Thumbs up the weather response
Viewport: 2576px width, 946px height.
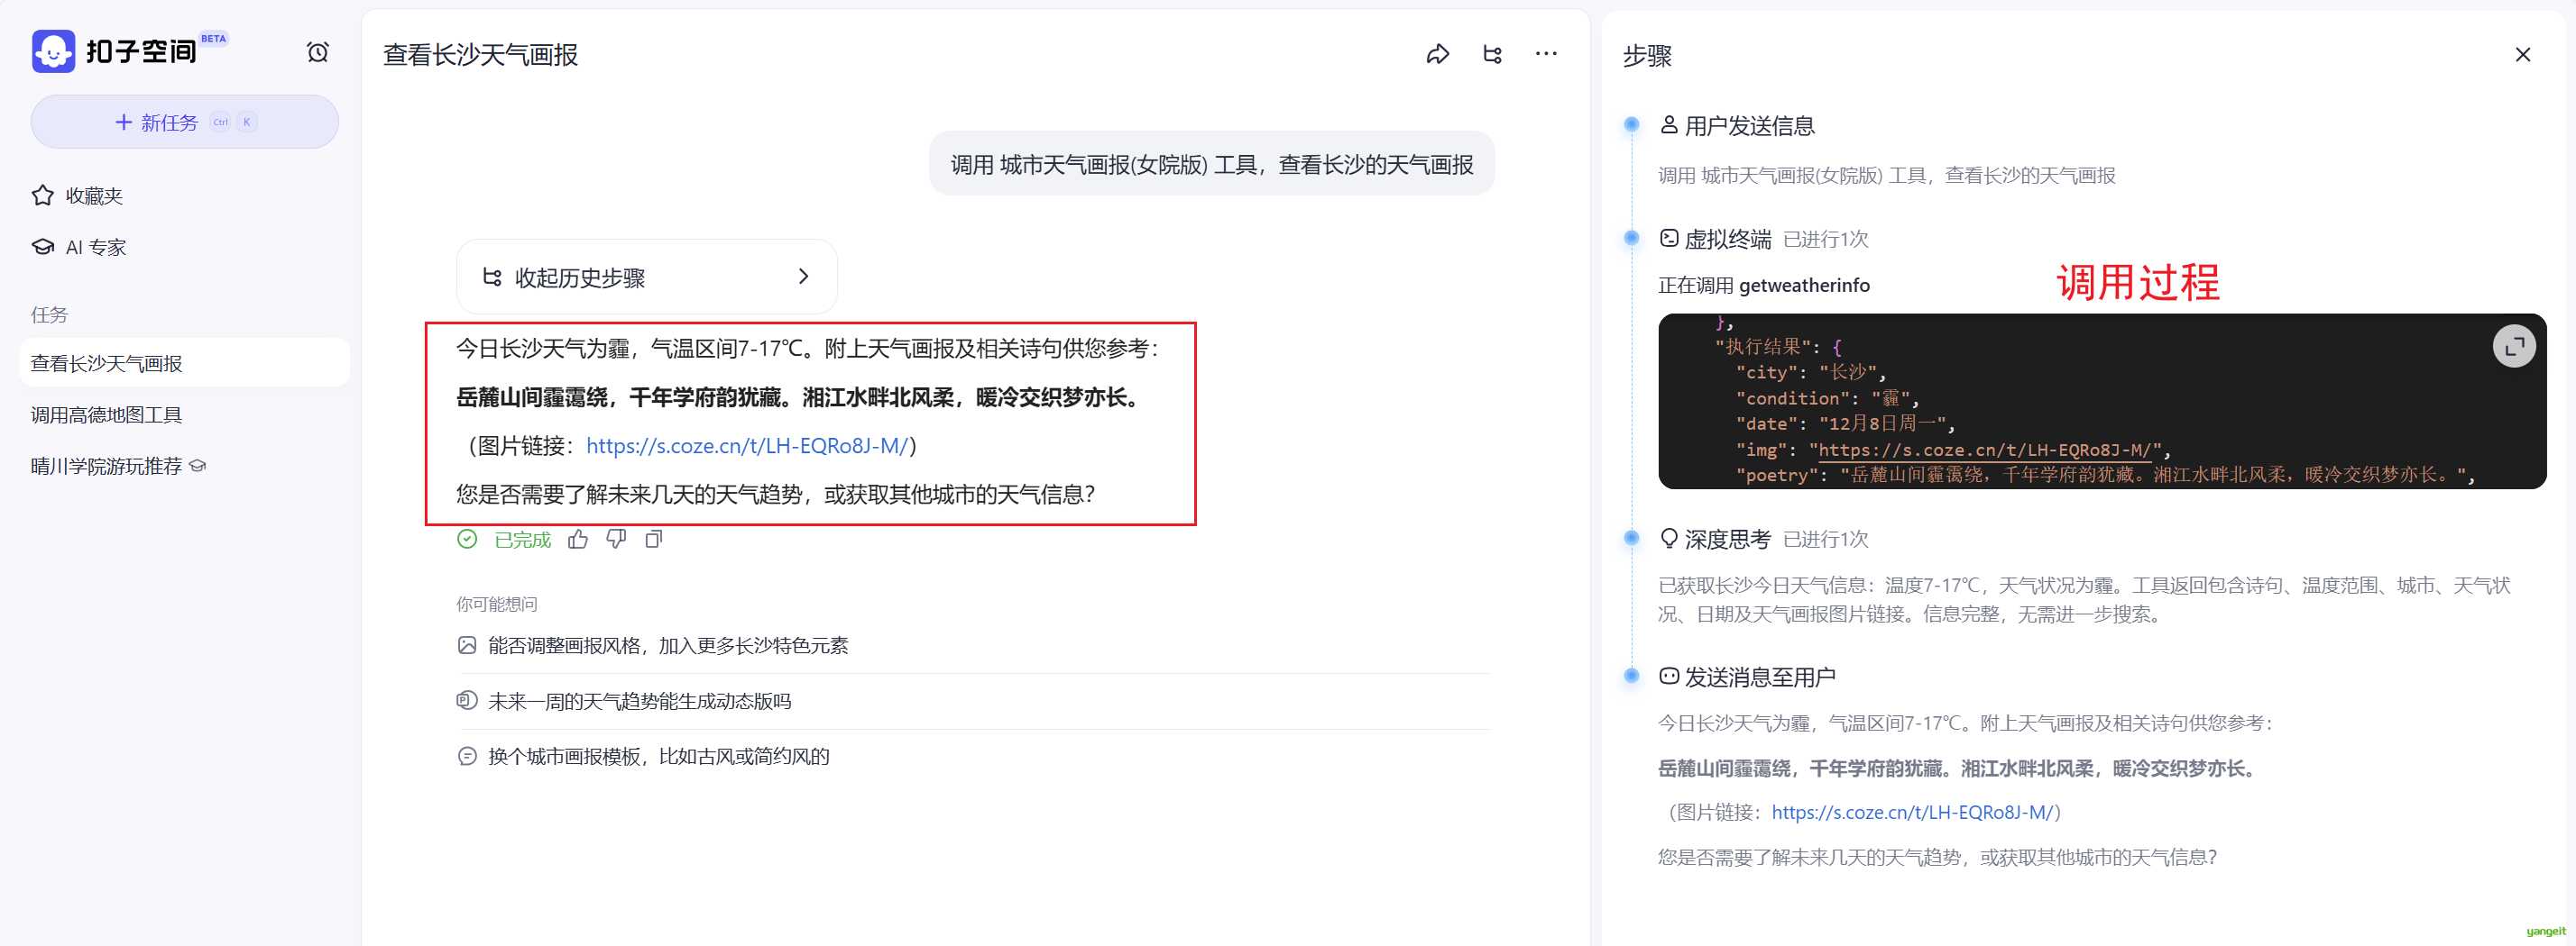coord(578,540)
